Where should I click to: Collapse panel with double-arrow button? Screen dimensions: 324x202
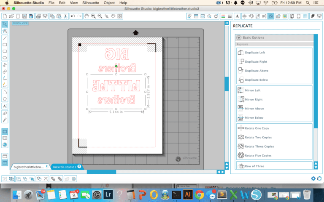coord(227,23)
